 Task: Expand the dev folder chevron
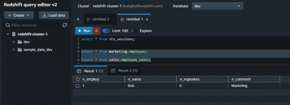click(x=13, y=42)
